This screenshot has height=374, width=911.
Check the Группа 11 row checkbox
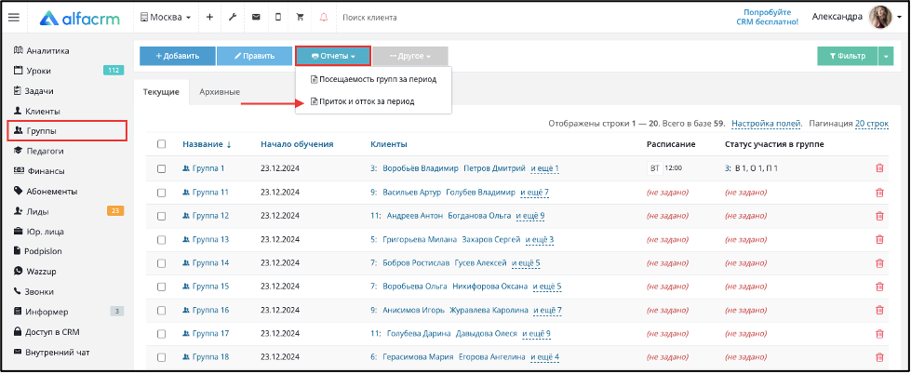[x=162, y=193]
